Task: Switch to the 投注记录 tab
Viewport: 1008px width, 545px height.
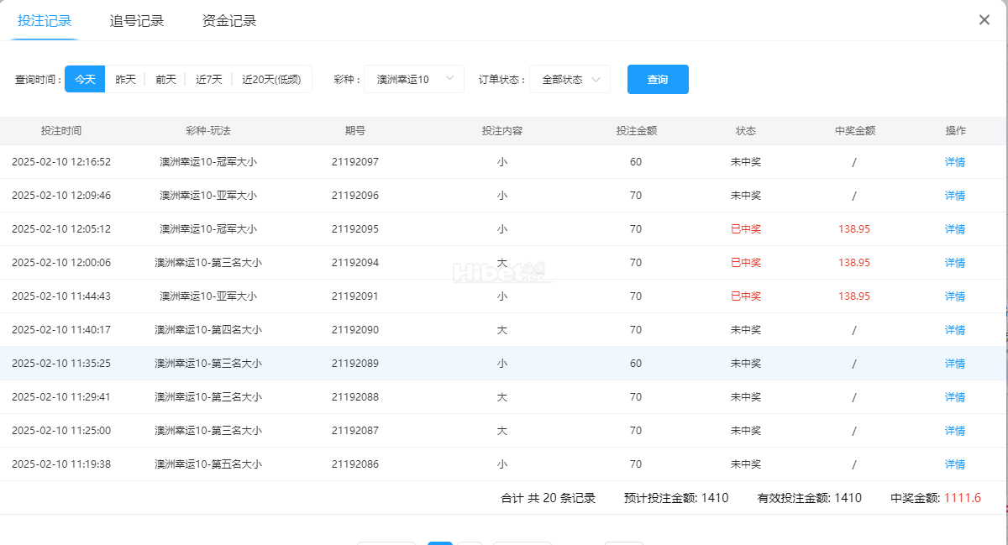Action: [45, 21]
